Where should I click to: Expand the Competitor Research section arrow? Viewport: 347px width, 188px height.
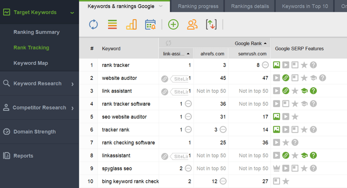72,108
